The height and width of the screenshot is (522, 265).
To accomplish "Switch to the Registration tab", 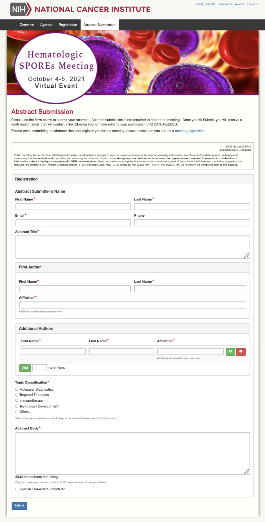I will [x=68, y=25].
